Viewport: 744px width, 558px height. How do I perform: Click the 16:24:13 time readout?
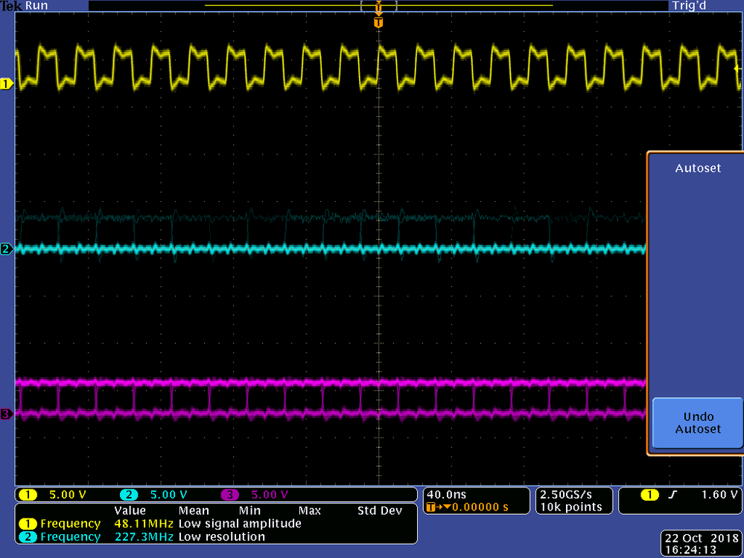[x=690, y=550]
